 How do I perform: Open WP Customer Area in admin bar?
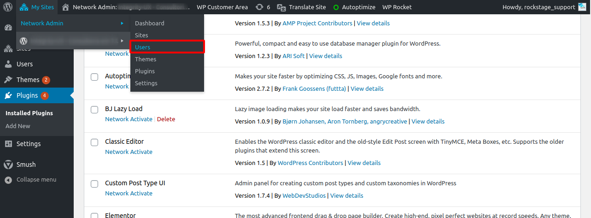point(222,7)
